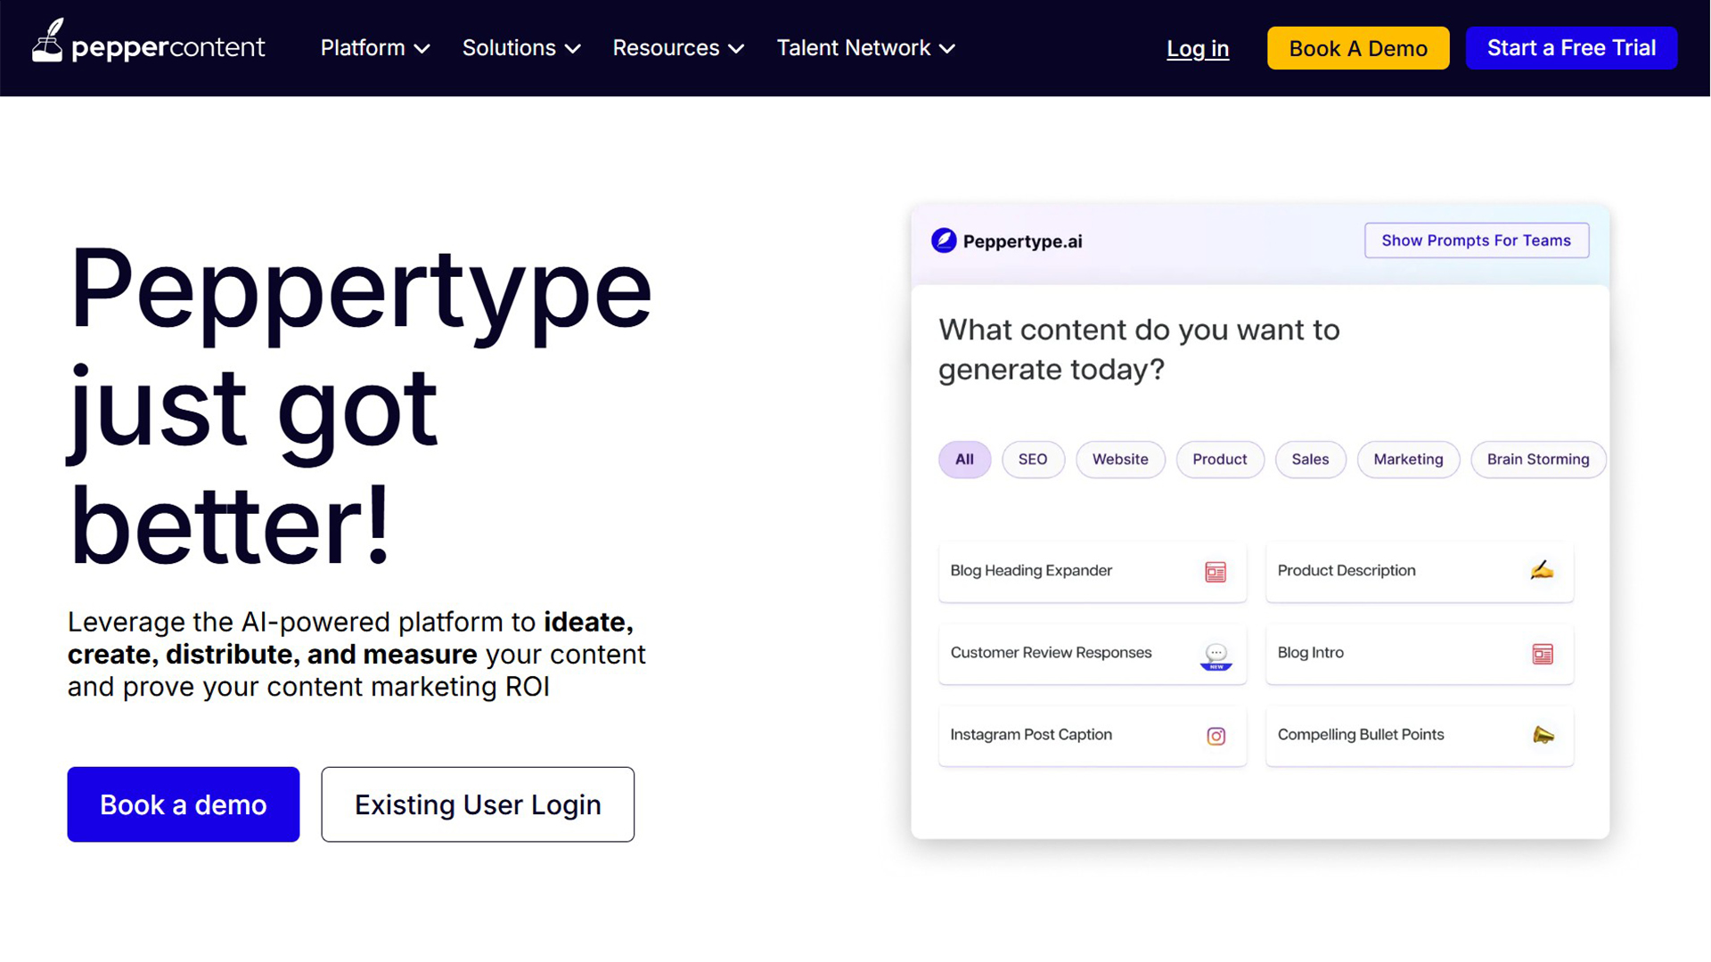The height and width of the screenshot is (962, 1711).
Task: Click the Peppertype.ai title text
Action: (x=1022, y=241)
